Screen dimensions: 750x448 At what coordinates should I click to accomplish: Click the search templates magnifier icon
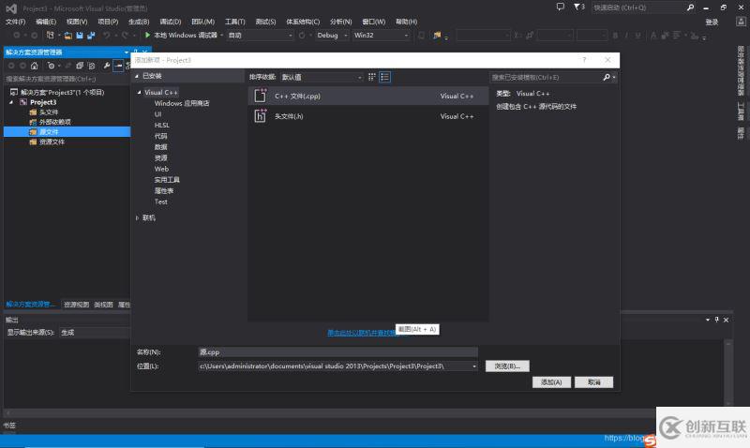(606, 77)
